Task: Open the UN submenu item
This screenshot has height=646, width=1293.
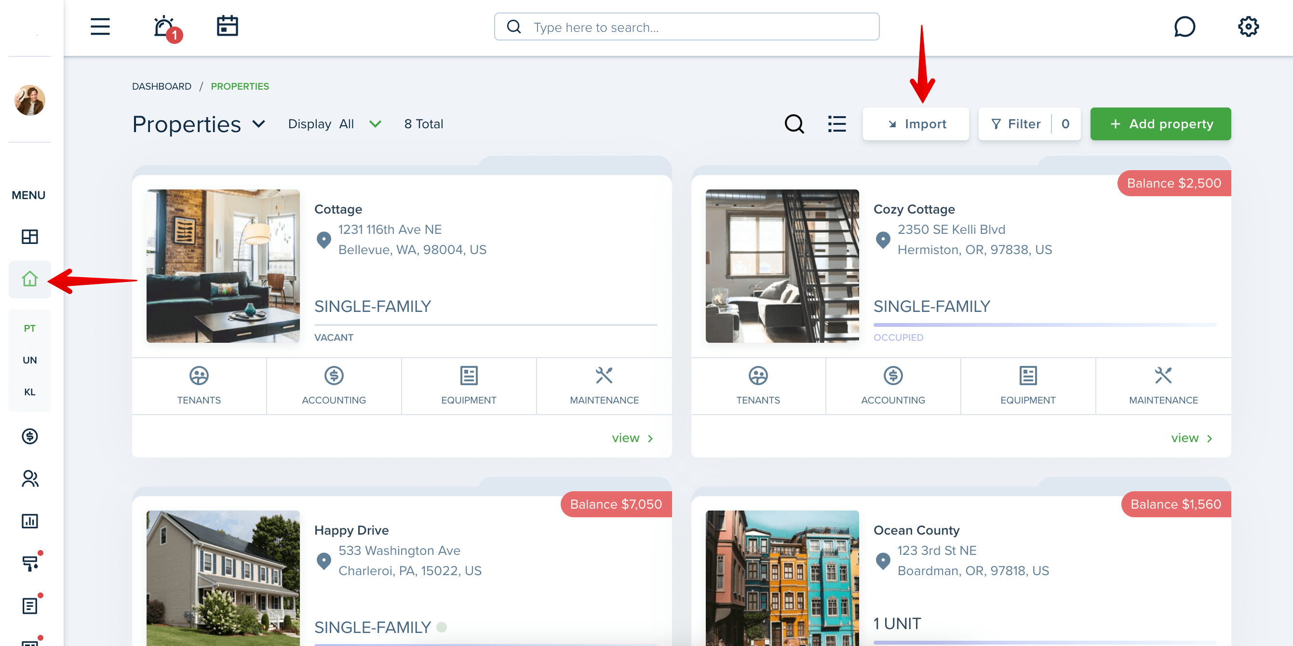Action: pyautogui.click(x=29, y=360)
